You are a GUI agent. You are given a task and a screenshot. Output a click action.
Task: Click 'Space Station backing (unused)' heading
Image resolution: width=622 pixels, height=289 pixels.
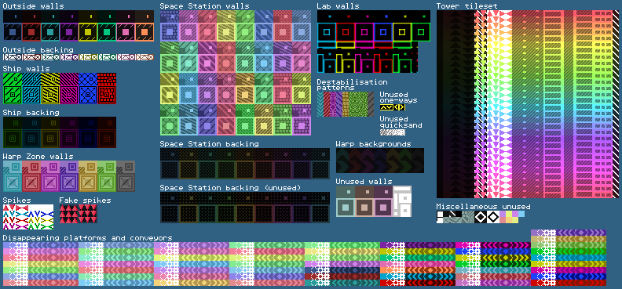230,187
